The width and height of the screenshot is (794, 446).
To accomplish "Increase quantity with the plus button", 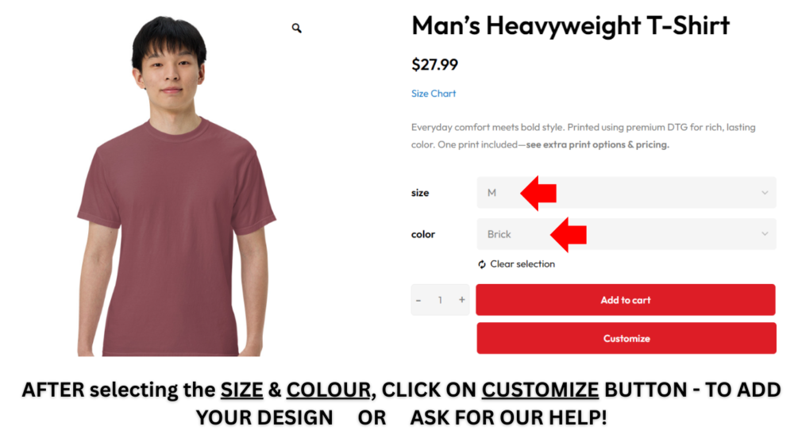I will [x=462, y=300].
